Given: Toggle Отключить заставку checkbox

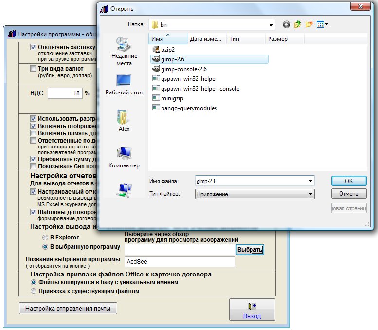Looking at the screenshot, I should click(x=33, y=47).
